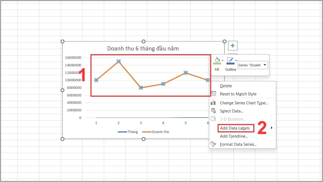Click the "Tháng" legend entry
This screenshot has height=182, width=323.
128,132
